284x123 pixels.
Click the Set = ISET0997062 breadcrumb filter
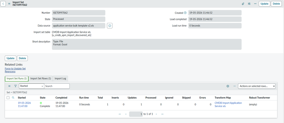point(17,92)
